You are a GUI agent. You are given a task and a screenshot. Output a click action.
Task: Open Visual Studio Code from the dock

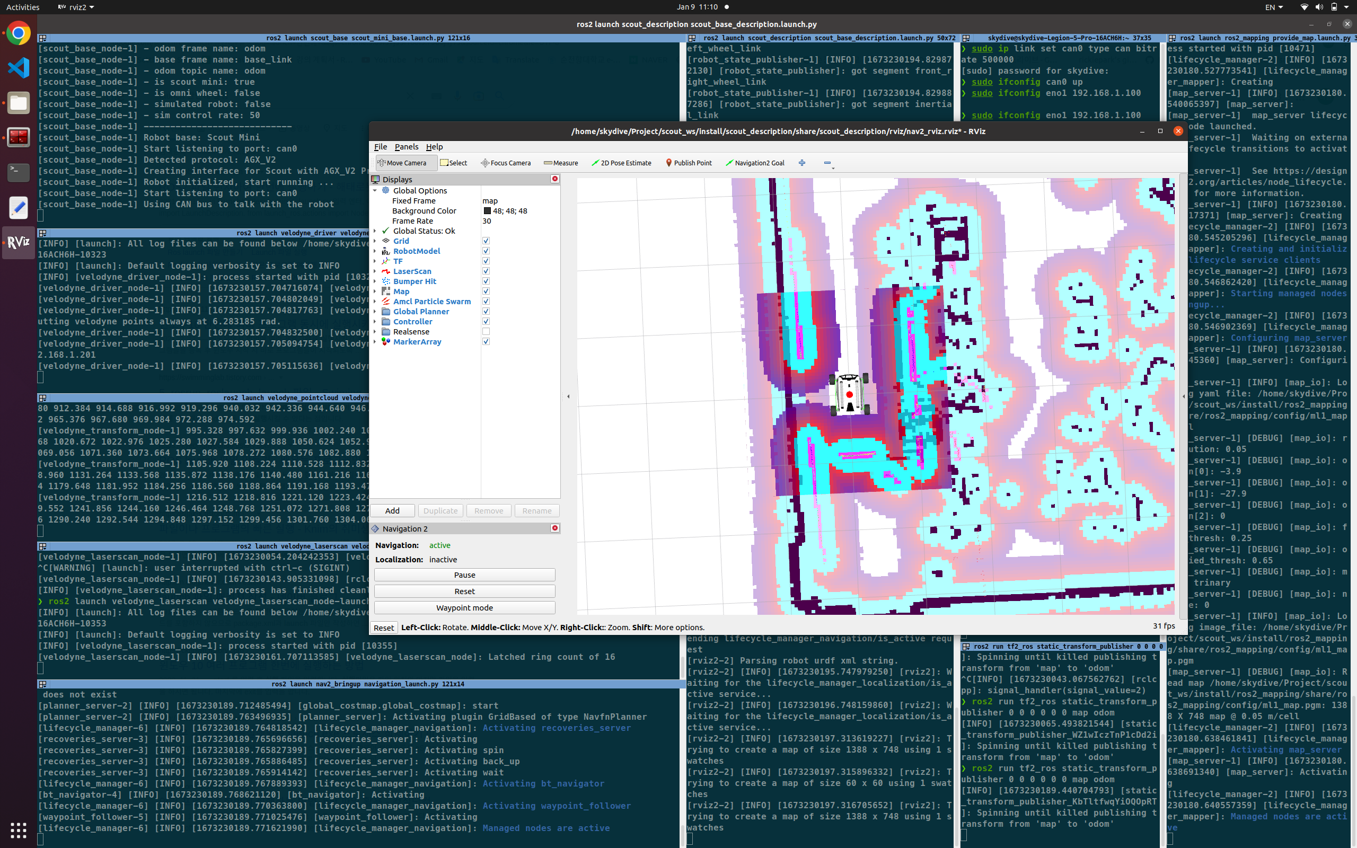pos(19,67)
